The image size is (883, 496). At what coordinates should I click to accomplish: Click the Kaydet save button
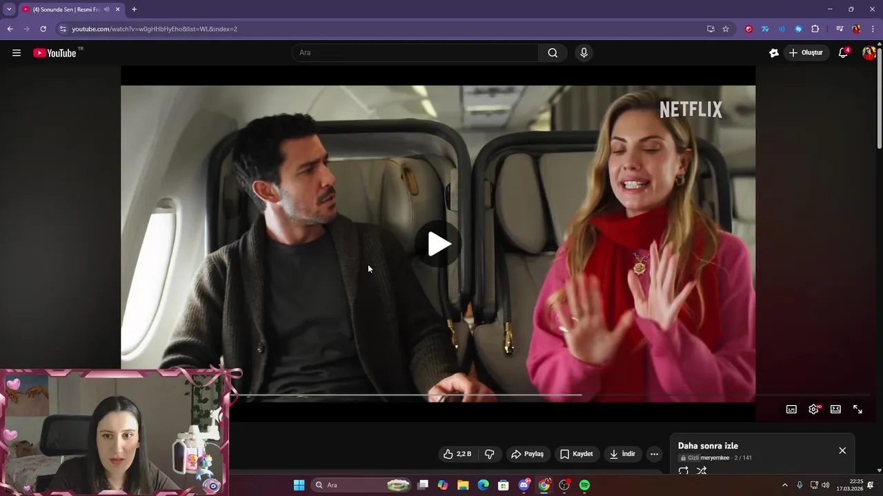pyautogui.click(x=576, y=454)
